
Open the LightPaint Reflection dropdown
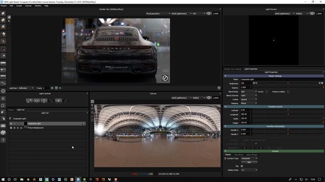26,88
